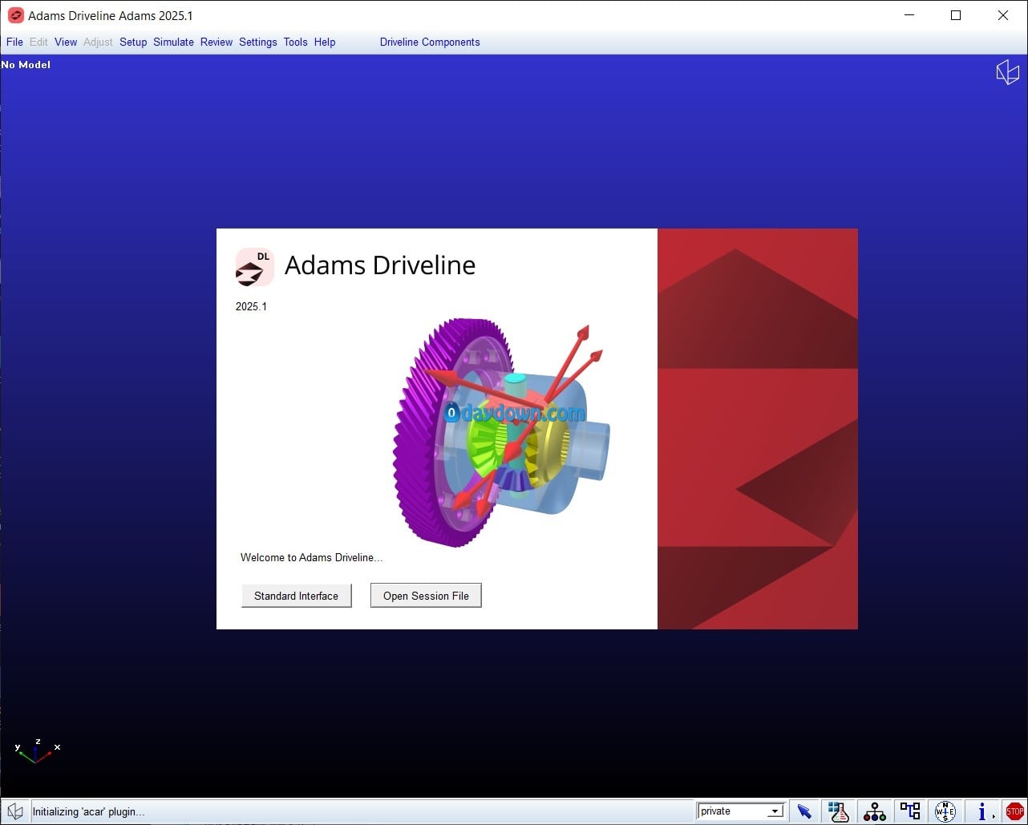The image size is (1028, 825).
Task: Click the Open Session File button
Action: pyautogui.click(x=426, y=596)
